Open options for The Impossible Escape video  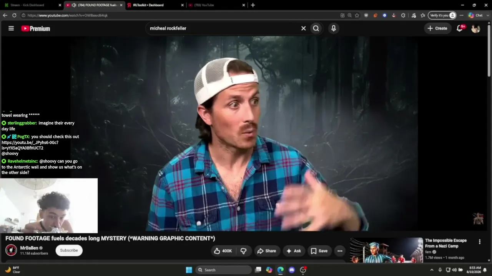tap(479, 242)
